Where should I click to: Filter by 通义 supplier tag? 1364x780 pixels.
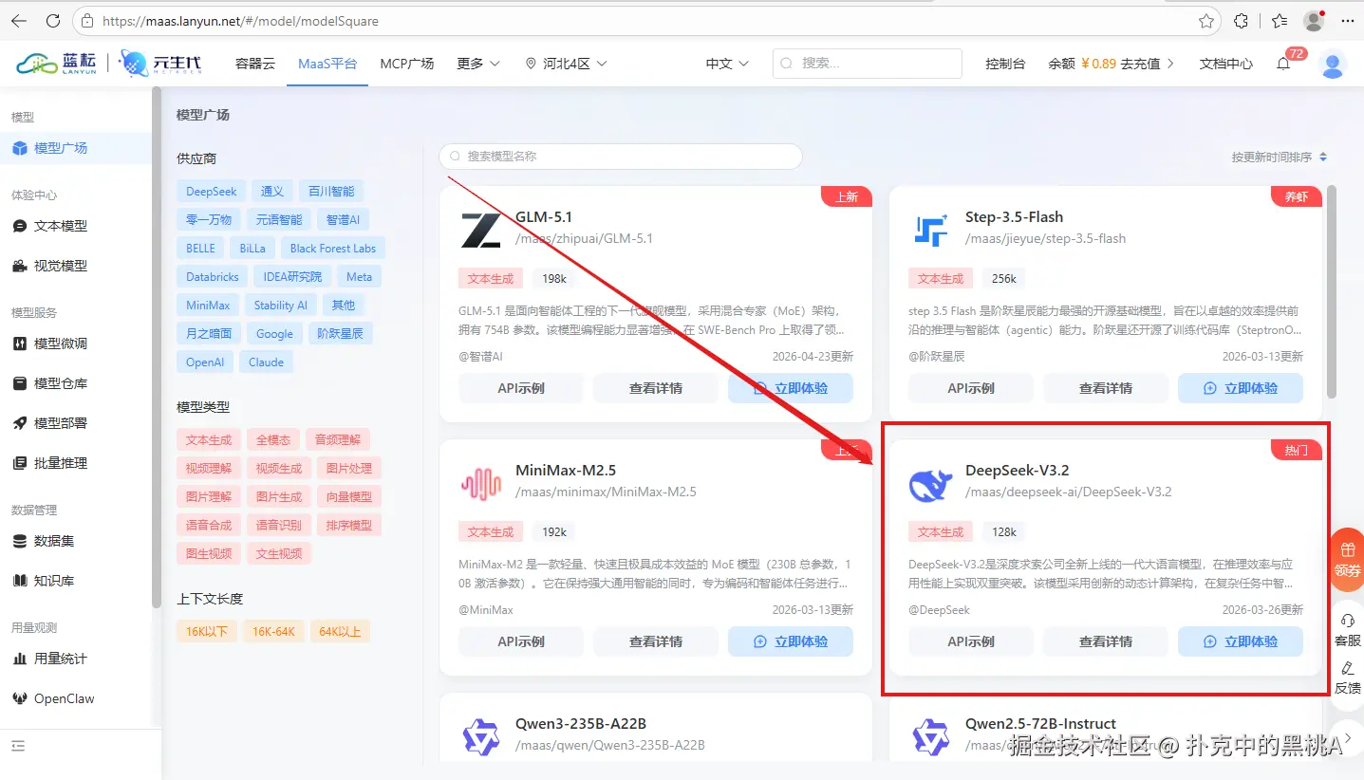click(x=272, y=192)
